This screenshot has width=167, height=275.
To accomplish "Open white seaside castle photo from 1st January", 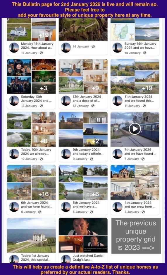I will coord(32,235).
